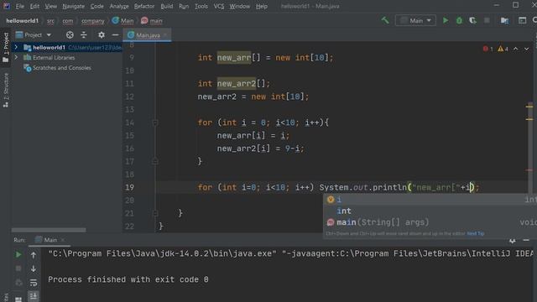This screenshot has height=302, width=537.
Task: Open the View menu
Action: coord(50,6)
